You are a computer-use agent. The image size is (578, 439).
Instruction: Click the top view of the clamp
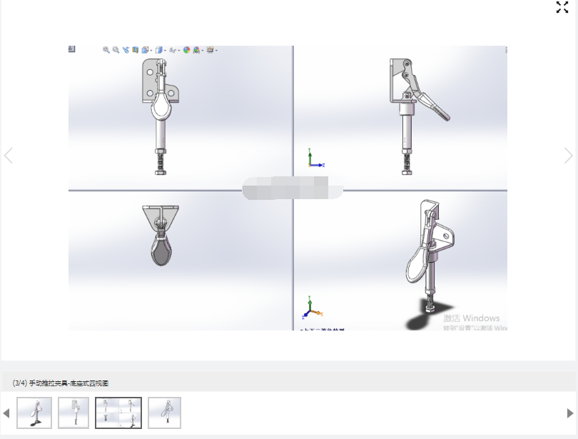(161, 236)
